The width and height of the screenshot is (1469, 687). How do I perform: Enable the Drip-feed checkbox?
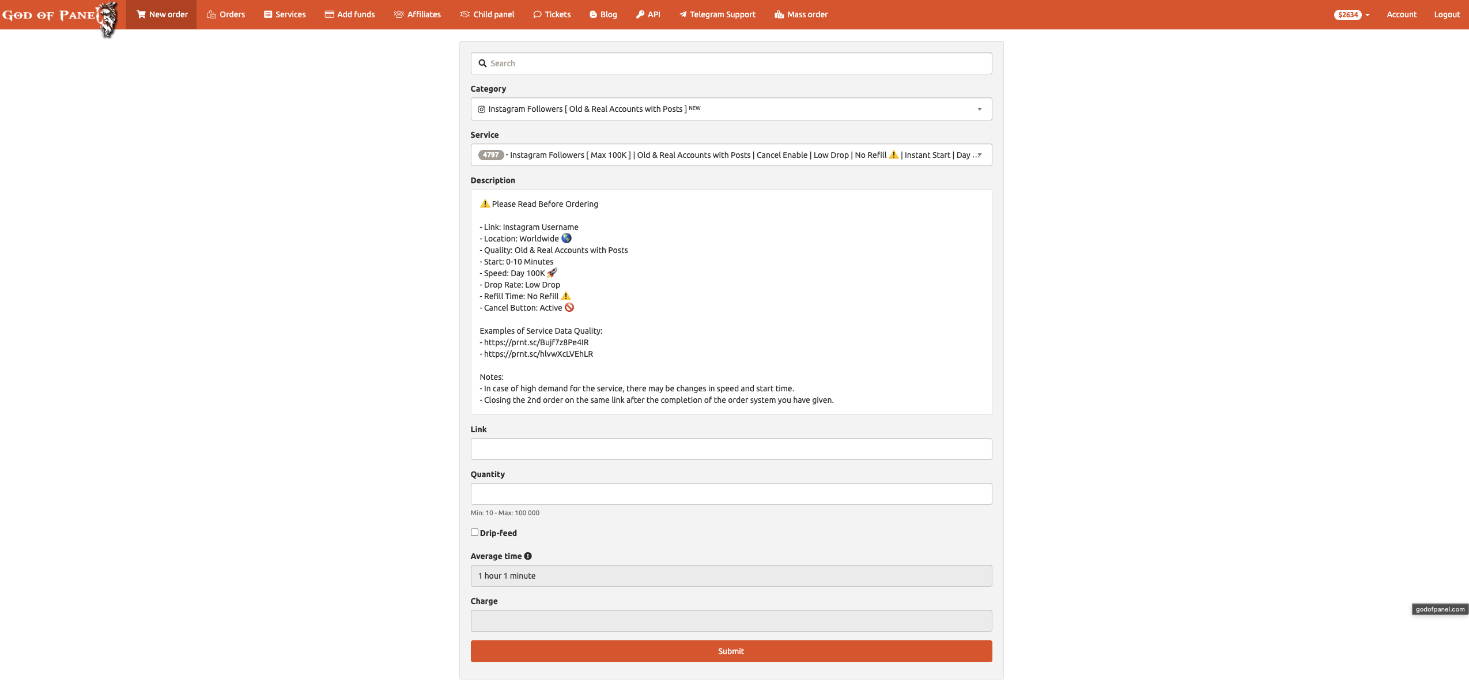(474, 533)
